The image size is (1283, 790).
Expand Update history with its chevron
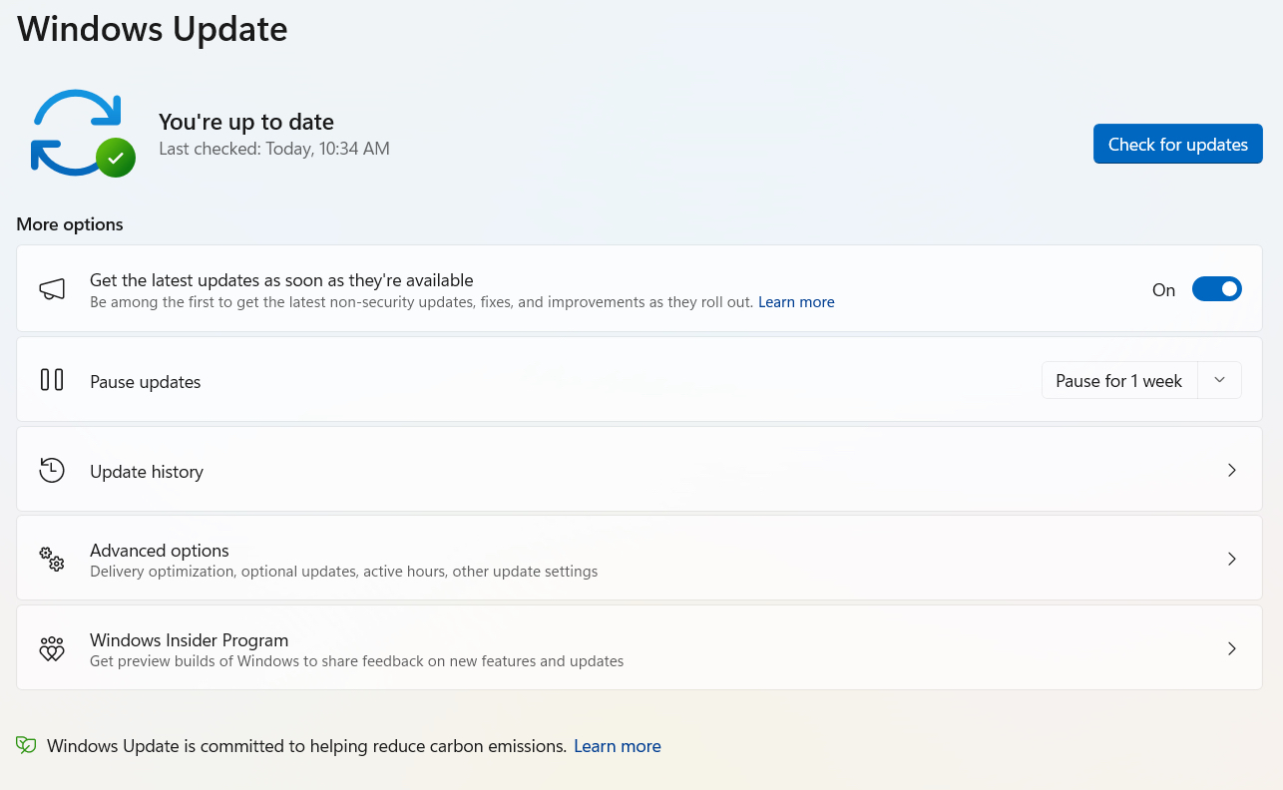(x=1232, y=470)
